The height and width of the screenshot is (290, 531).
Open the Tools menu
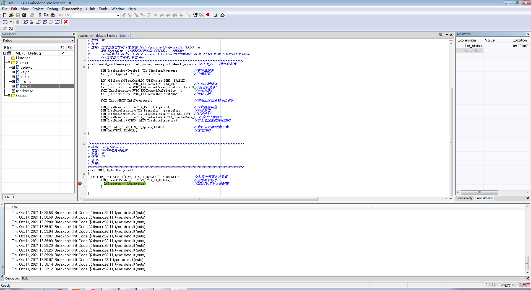click(x=103, y=9)
